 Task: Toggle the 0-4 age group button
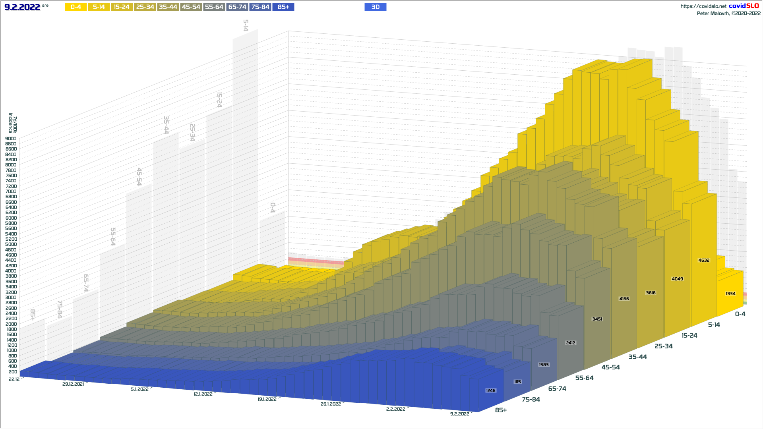[x=76, y=7]
